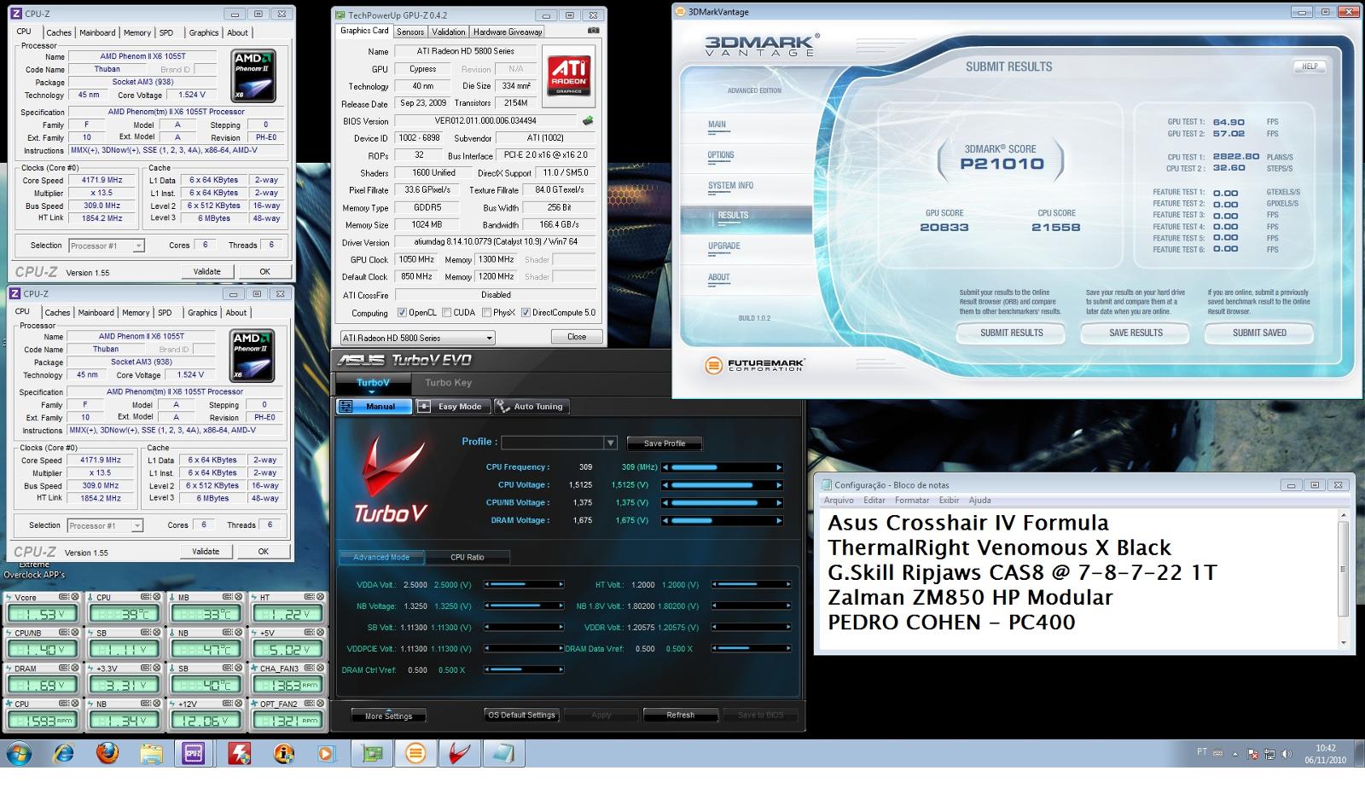Viewport: 1365px width, 788px height.
Task: Click the Windows Start orb
Action: click(19, 754)
